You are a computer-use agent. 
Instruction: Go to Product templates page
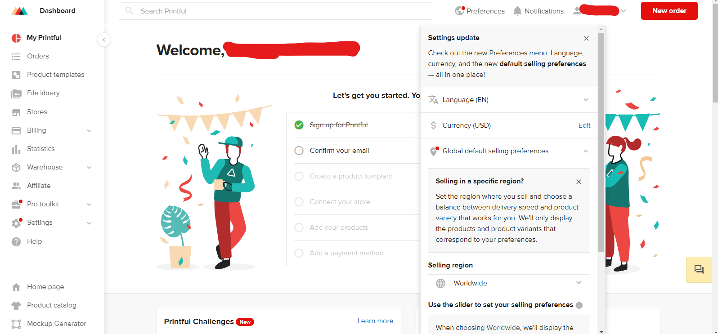(x=56, y=75)
